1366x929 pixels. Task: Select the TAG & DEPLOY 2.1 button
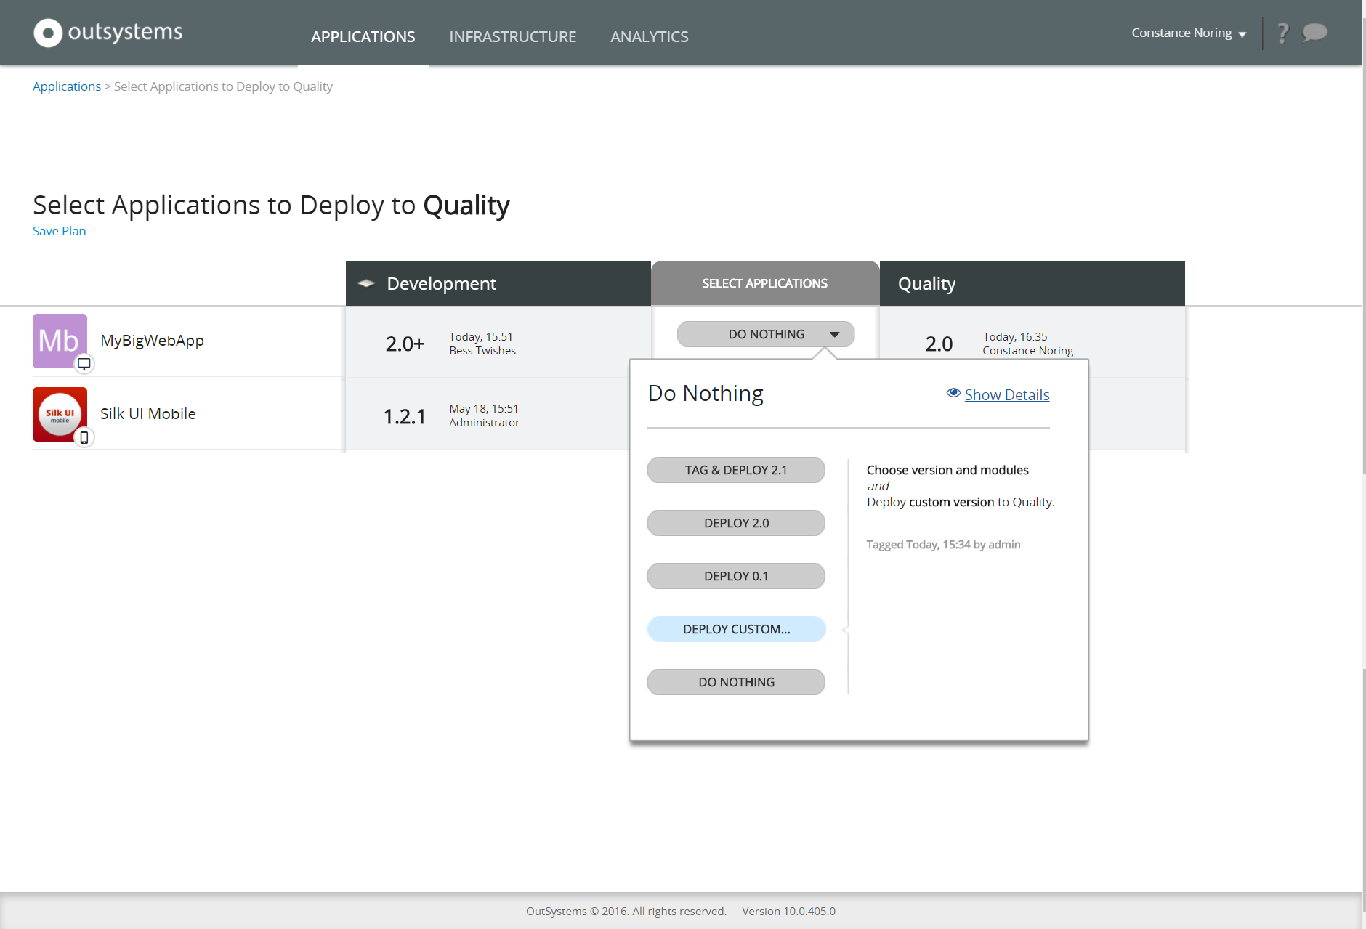(736, 469)
